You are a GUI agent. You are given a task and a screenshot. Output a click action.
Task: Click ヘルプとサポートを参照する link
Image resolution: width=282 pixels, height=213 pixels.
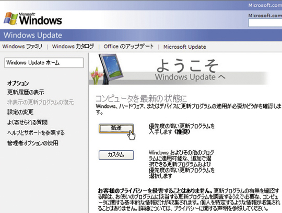[x=36, y=133]
